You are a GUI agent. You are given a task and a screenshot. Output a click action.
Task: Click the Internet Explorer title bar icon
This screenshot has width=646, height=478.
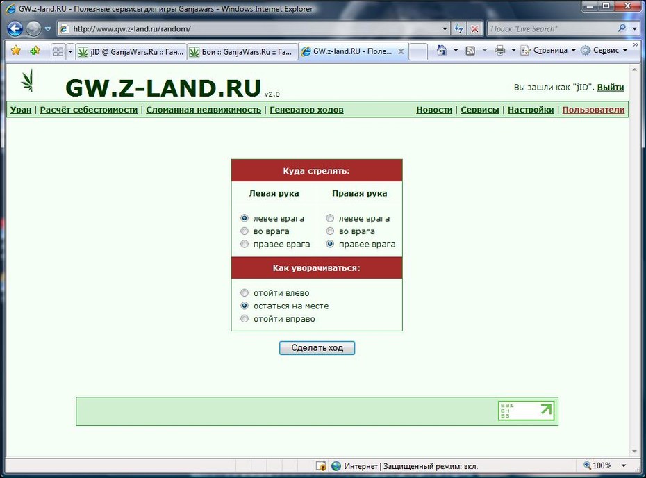[x=11, y=8]
